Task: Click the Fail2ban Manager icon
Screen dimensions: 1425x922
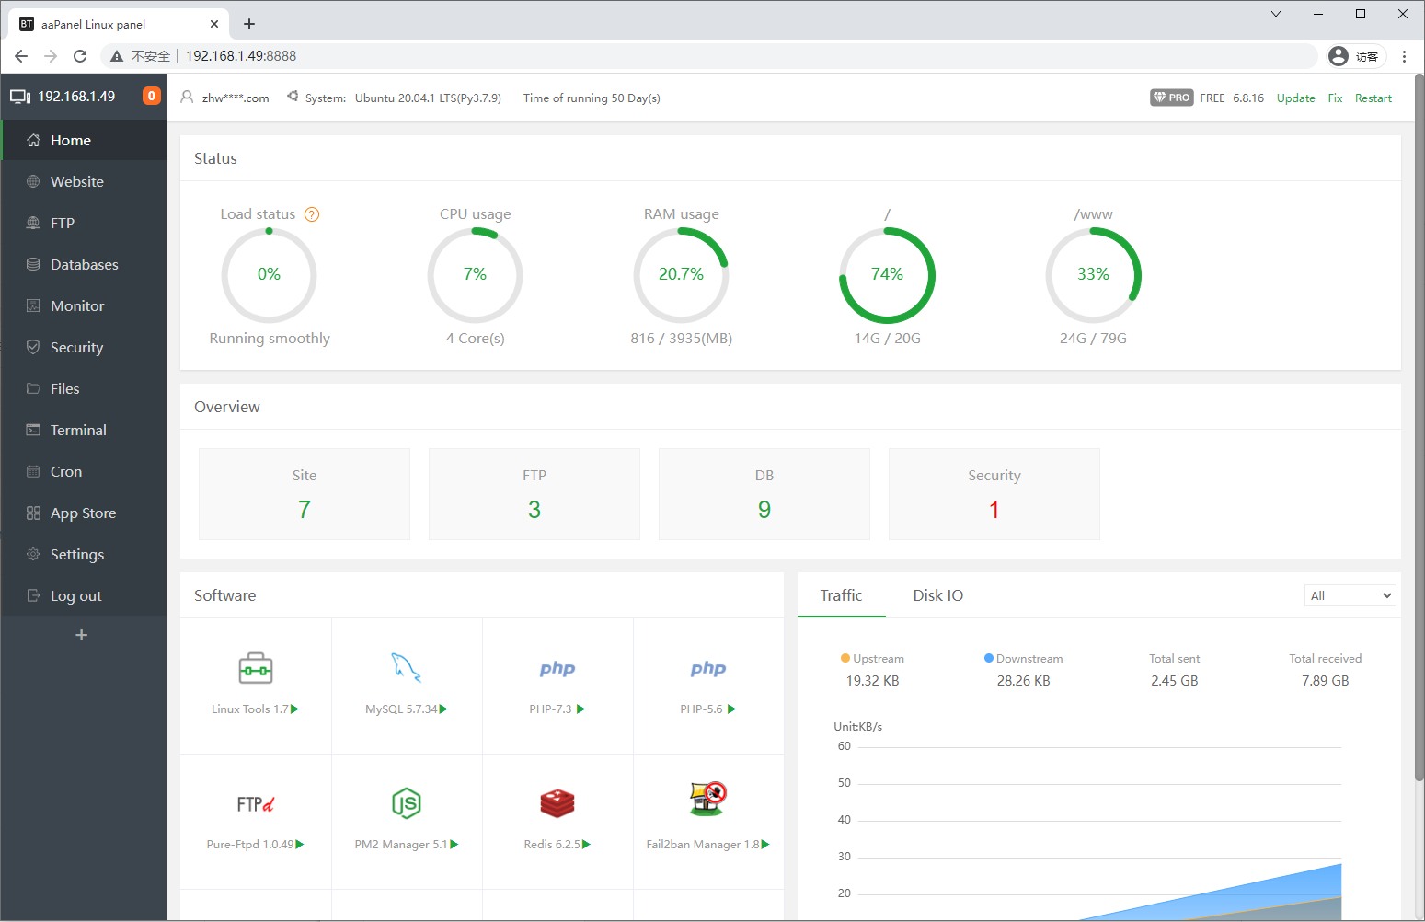Action: 707,800
